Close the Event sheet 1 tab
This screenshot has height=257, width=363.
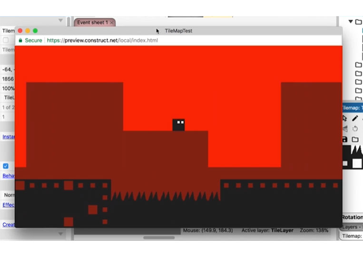112,23
